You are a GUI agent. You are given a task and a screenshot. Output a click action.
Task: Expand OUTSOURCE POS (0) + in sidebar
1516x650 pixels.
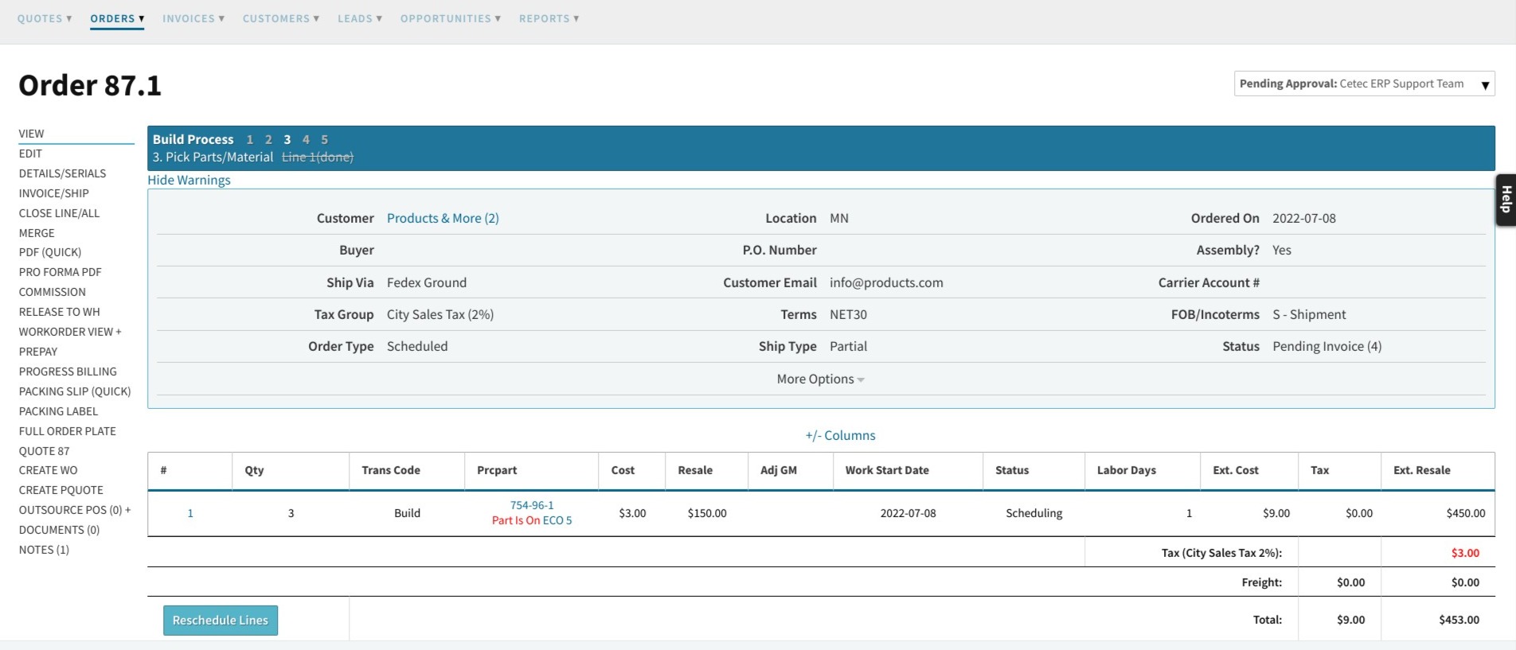(75, 510)
